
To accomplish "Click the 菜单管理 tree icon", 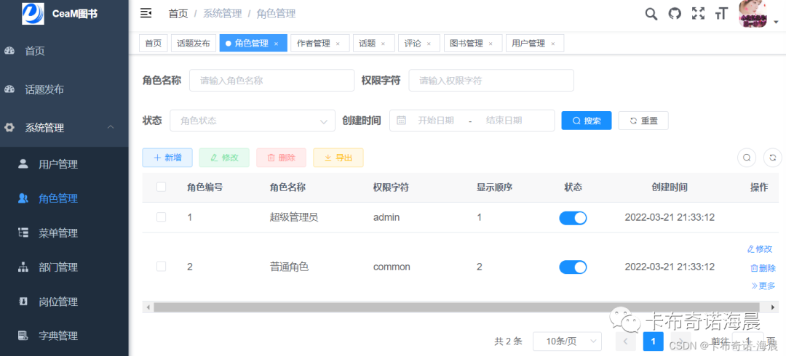I will point(23,232).
